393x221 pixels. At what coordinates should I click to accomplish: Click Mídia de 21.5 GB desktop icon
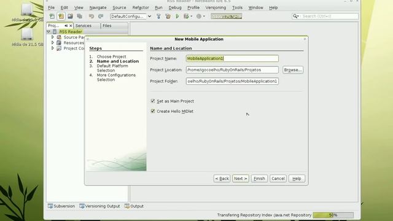click(27, 34)
